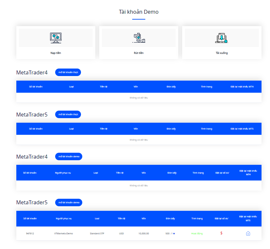The height and width of the screenshot is (249, 270).
Task: Click mở tài khoản demo for MetaTrader4
Action: 69,156
